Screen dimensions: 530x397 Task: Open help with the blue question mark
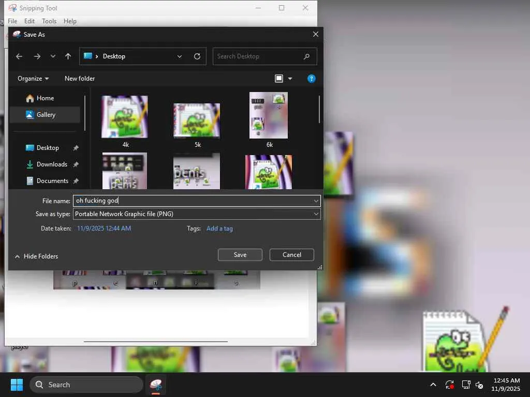[x=311, y=79]
